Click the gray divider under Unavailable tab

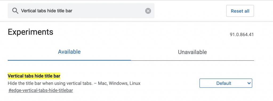click(x=192, y=60)
